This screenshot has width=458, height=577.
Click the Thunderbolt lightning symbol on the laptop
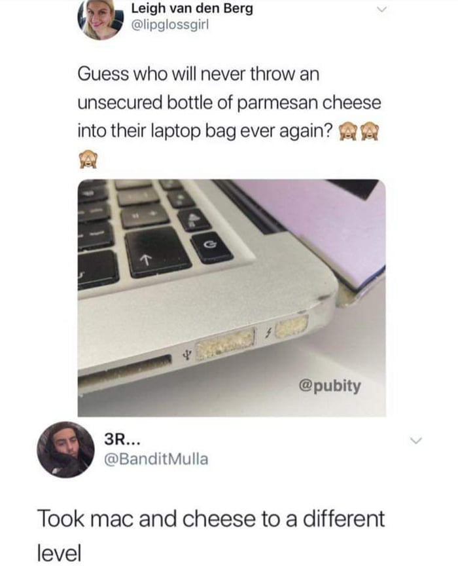(x=269, y=333)
